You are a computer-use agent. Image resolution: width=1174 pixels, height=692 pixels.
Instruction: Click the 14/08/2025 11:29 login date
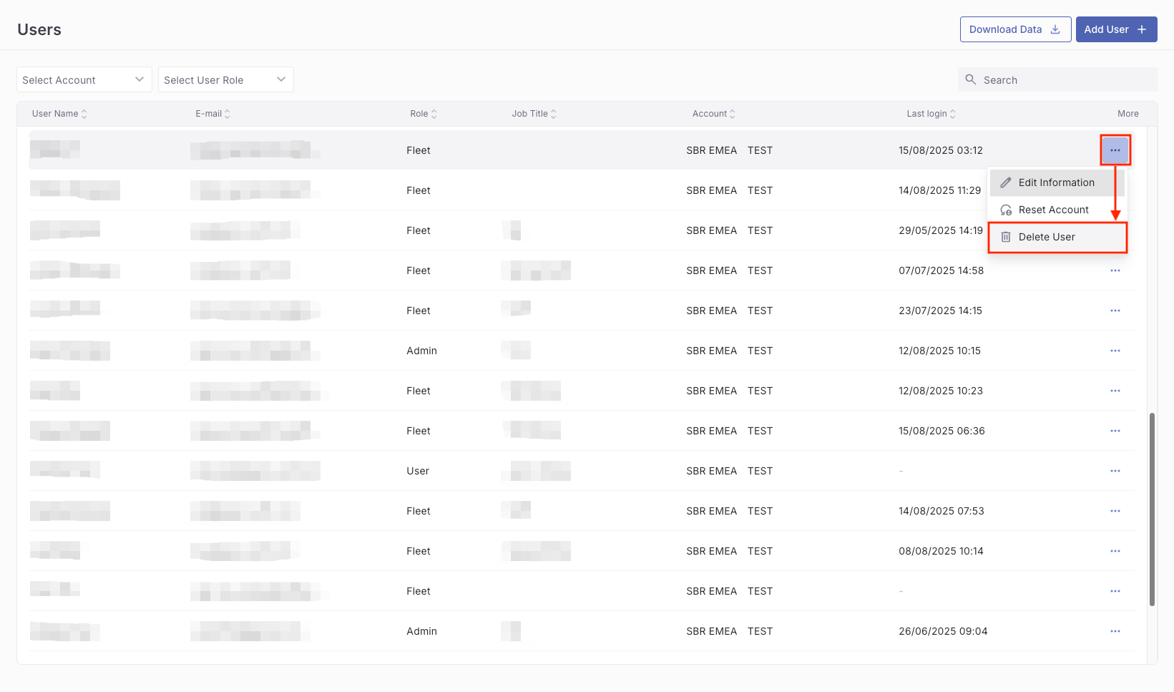(x=939, y=190)
